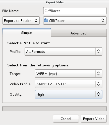This screenshot has width=109, height=125.
Task: Choose the CliffRacer destination folder selector
Action: pyautogui.click(x=75, y=21)
